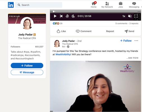This screenshot has width=142, height=112.
Task: Like the post with the thumbs-up
Action: (x=61, y=31)
